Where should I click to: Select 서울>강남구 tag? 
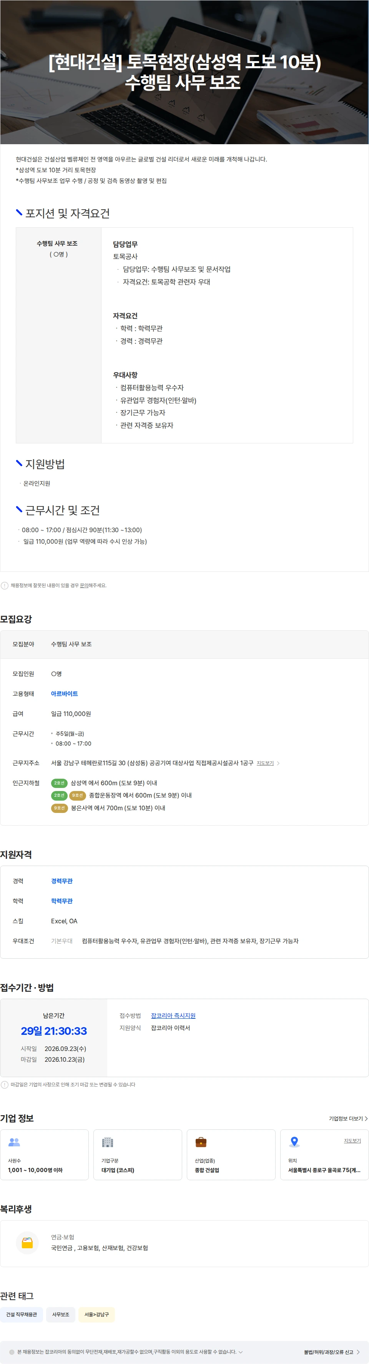coord(97,1314)
